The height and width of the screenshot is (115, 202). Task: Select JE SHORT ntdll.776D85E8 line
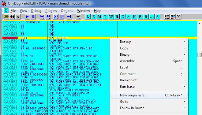tap(69, 90)
